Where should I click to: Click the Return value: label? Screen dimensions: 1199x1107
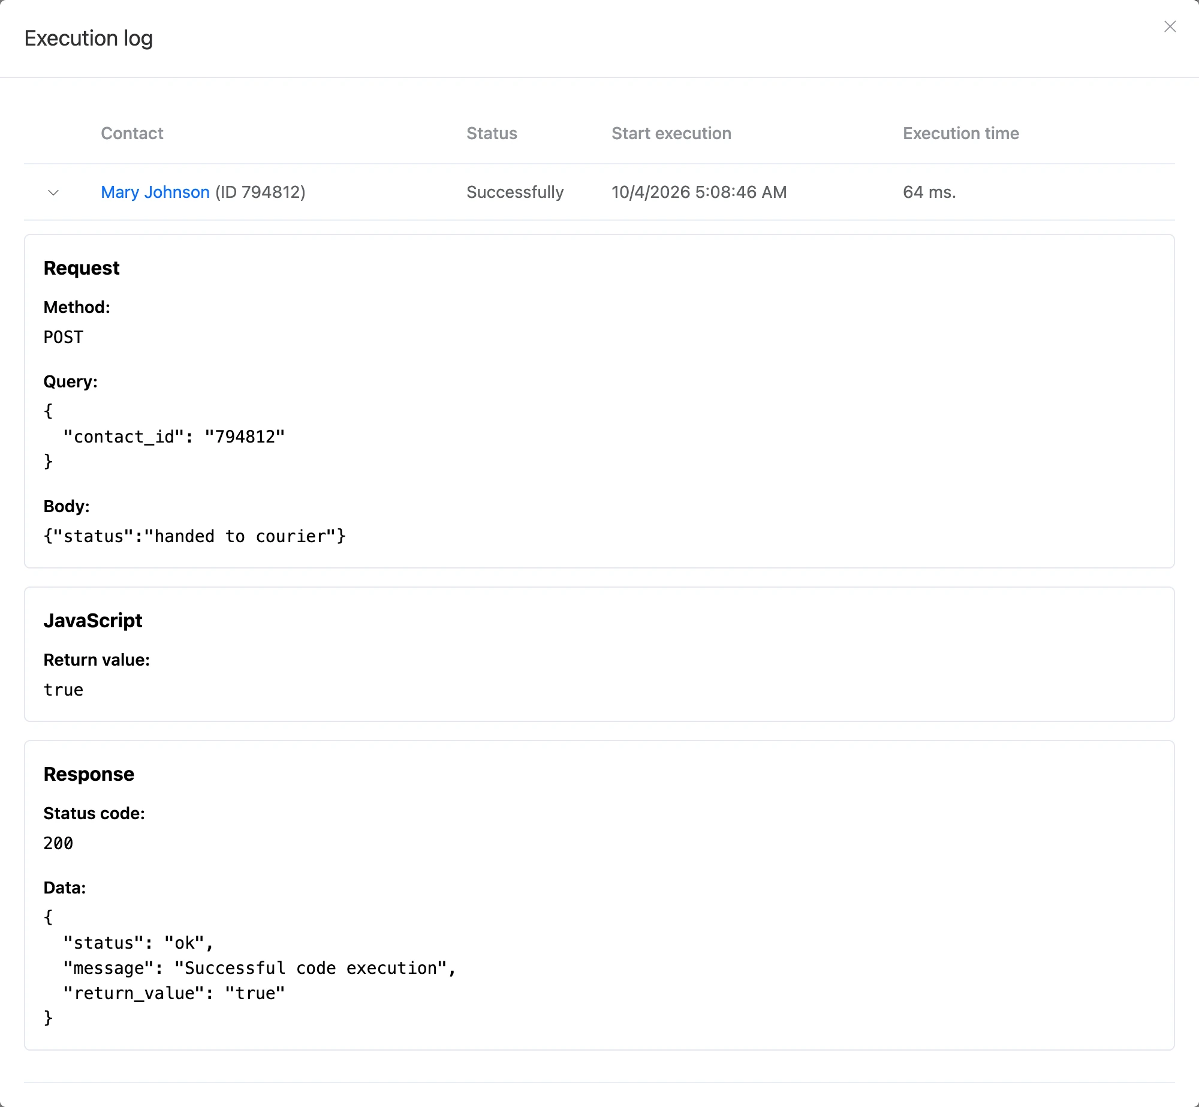click(97, 660)
